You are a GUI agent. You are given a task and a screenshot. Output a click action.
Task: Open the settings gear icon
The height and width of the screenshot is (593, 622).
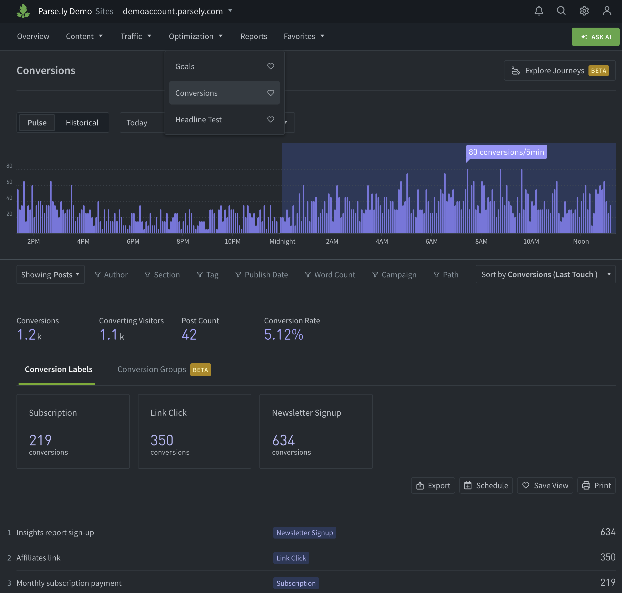[584, 11]
